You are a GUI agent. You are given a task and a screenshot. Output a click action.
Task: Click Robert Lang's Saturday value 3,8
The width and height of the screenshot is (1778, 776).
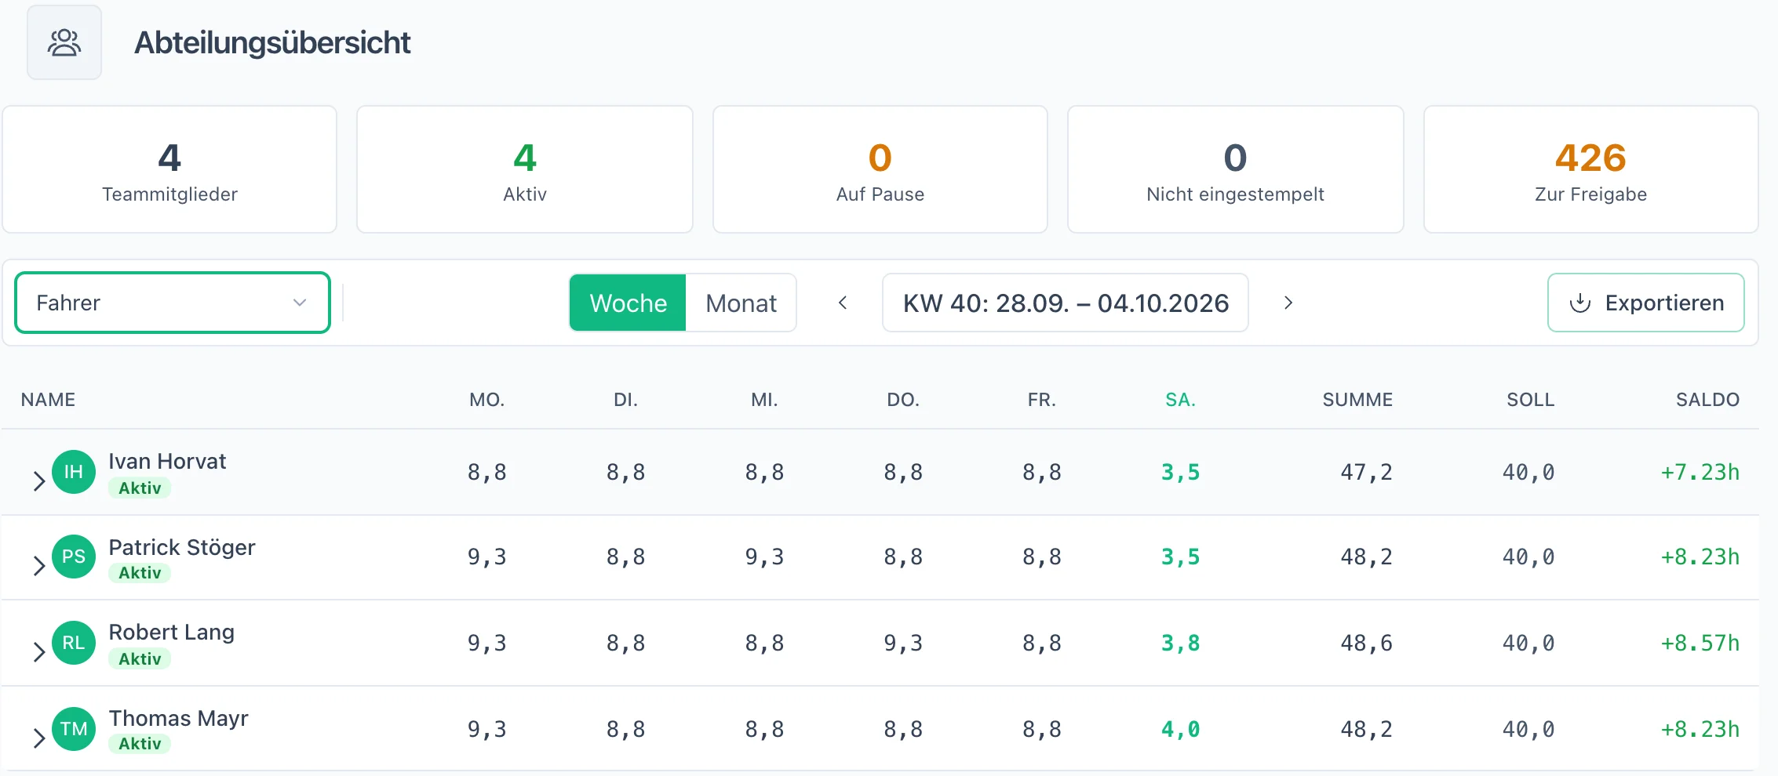(x=1181, y=643)
